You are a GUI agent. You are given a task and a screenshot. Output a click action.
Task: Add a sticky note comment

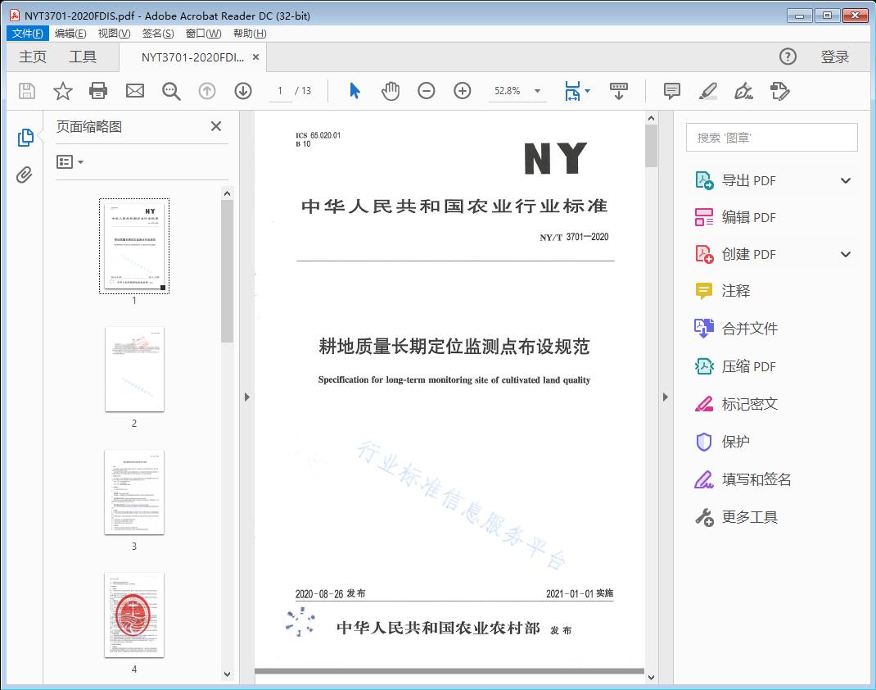tap(672, 91)
